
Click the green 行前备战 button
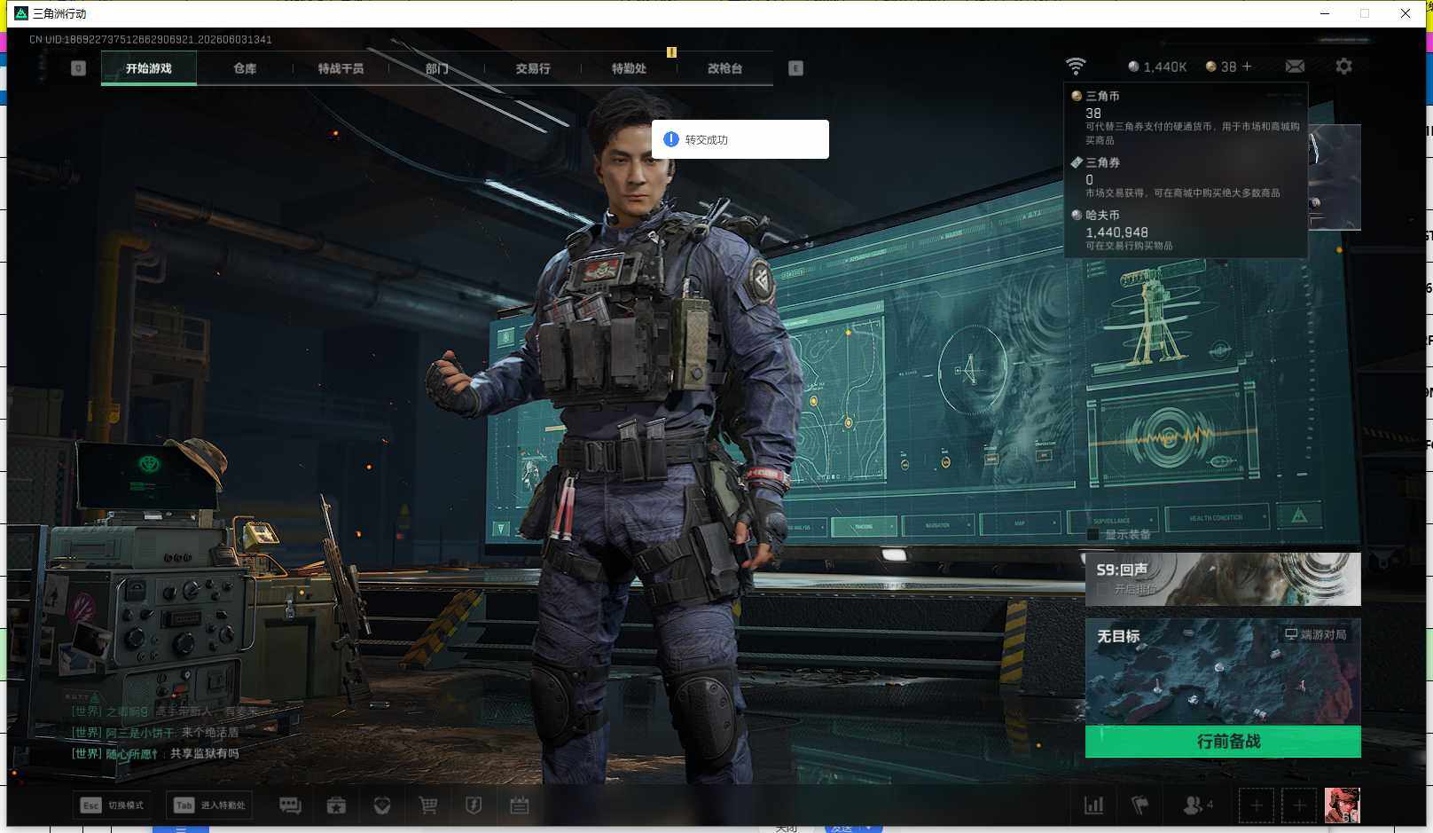(1223, 742)
